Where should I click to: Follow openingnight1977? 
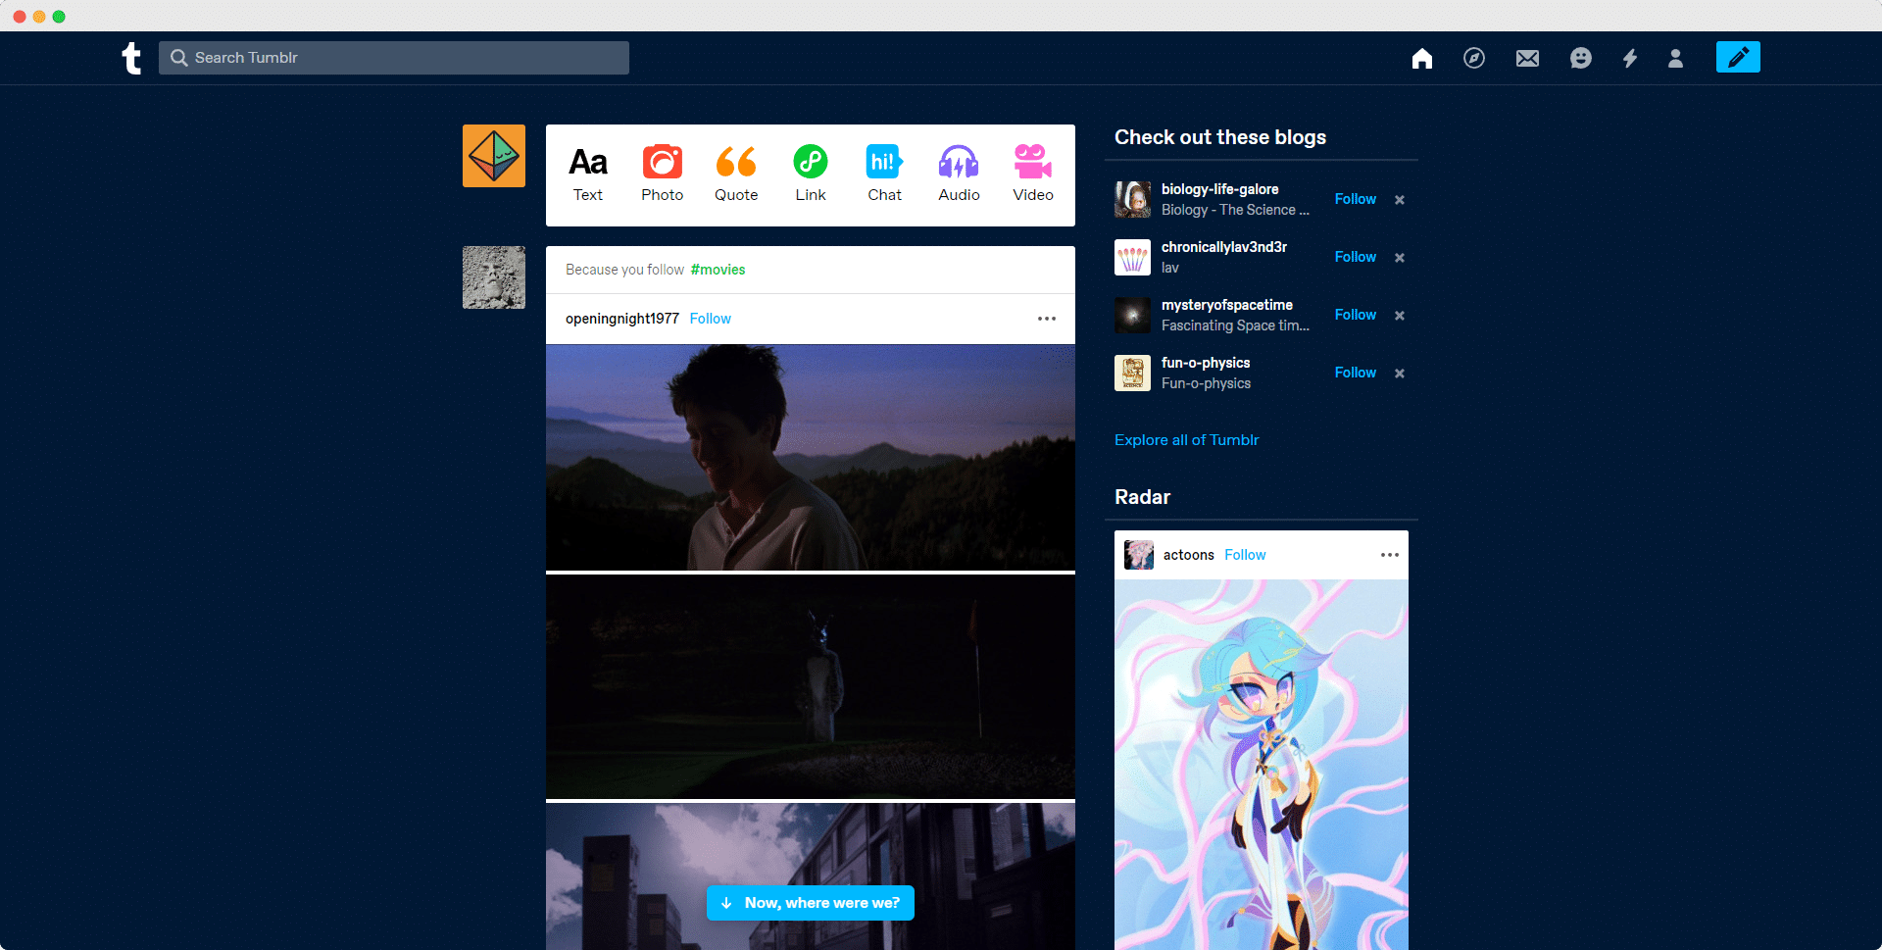[711, 319]
